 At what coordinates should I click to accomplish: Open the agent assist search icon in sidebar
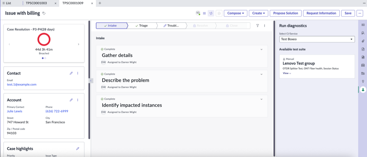pyautogui.click(x=363, y=33)
